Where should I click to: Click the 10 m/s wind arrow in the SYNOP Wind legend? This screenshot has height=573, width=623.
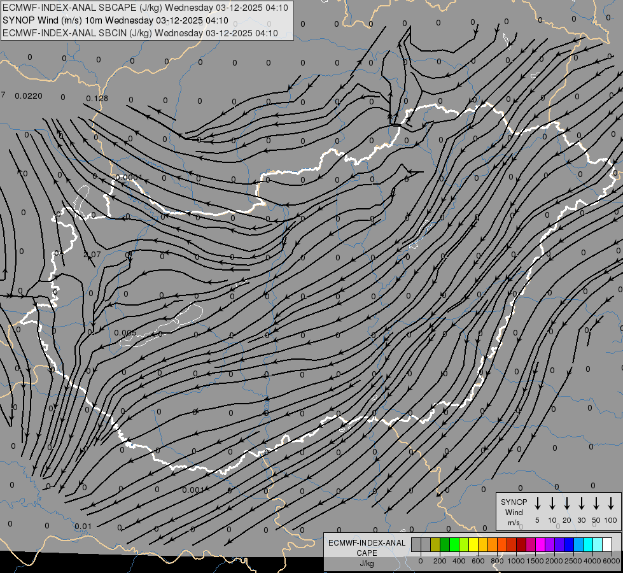(x=552, y=504)
